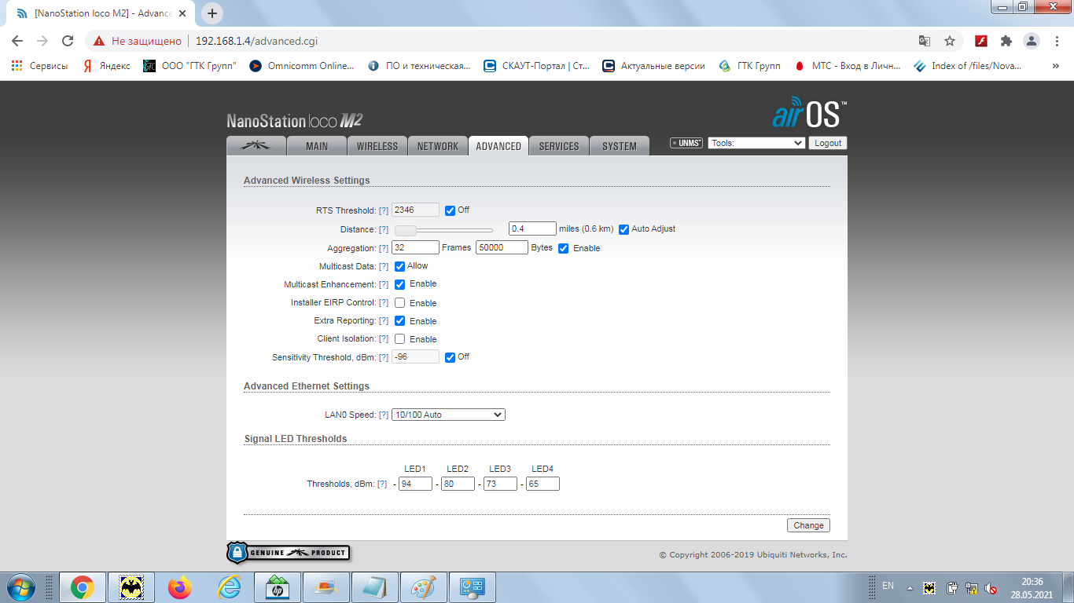1074x603 pixels.
Task: Click the Change button
Action: tap(808, 525)
